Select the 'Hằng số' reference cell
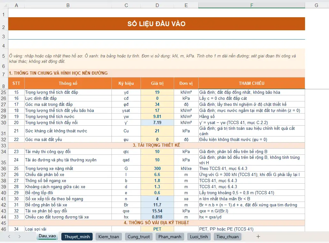Image resolution: width=329 pixels, height=243 pixels. [252, 117]
